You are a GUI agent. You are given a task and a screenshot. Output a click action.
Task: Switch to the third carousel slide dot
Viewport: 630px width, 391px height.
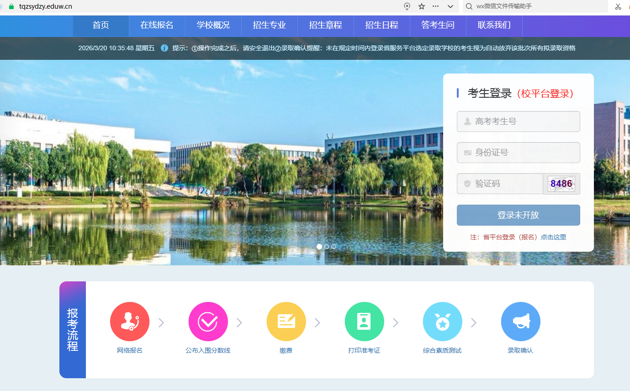click(x=334, y=247)
